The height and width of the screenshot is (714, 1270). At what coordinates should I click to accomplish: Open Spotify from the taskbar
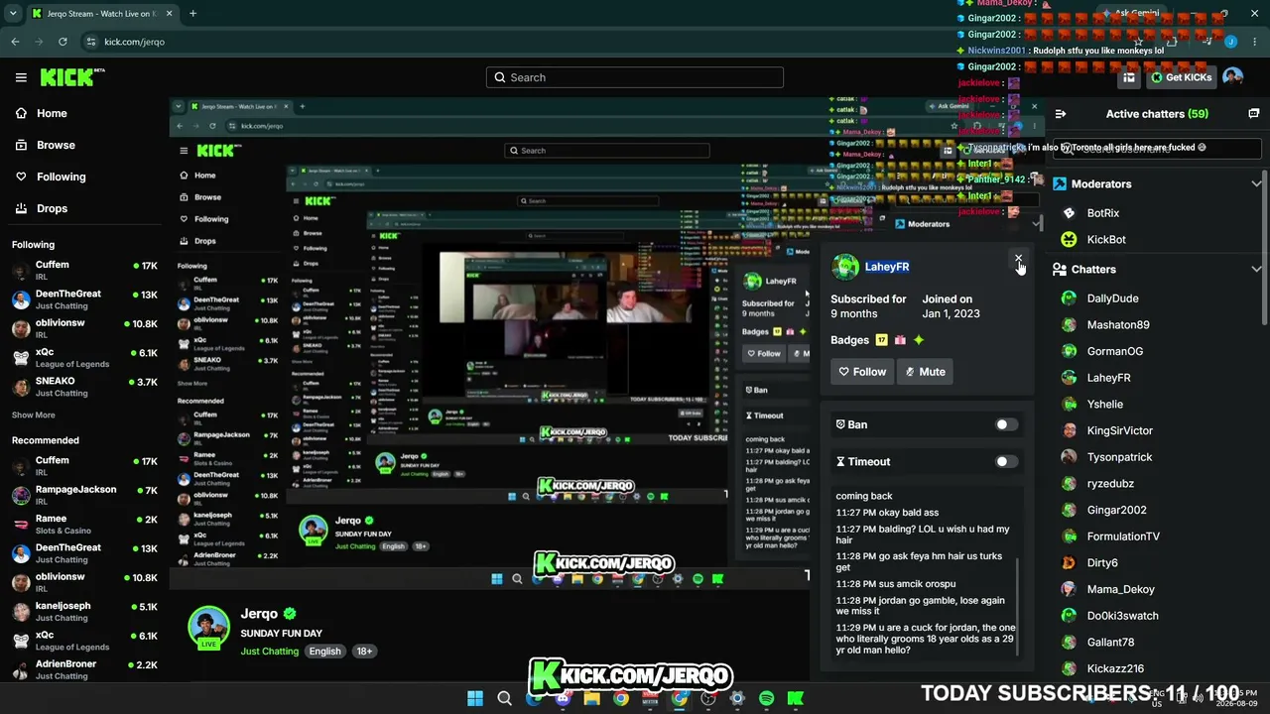[766, 698]
